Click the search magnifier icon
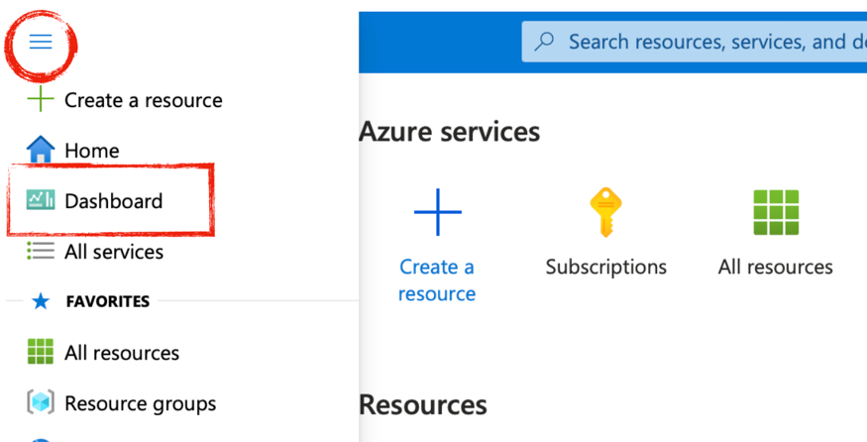The height and width of the screenshot is (442, 867). coord(544,43)
